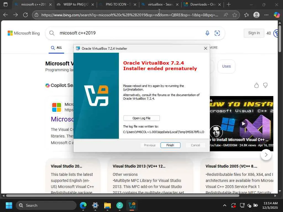Click network tray icon
This screenshot has width=283, height=212.
242,205
